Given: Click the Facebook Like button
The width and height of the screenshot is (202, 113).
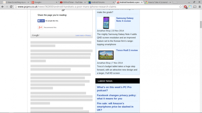Looking at the screenshot, I should tap(41, 21).
